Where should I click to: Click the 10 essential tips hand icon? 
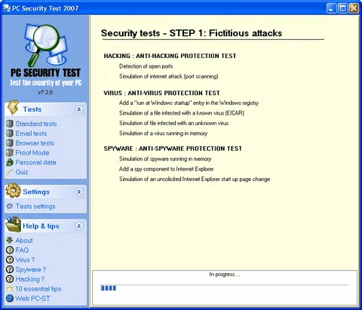(x=10, y=289)
